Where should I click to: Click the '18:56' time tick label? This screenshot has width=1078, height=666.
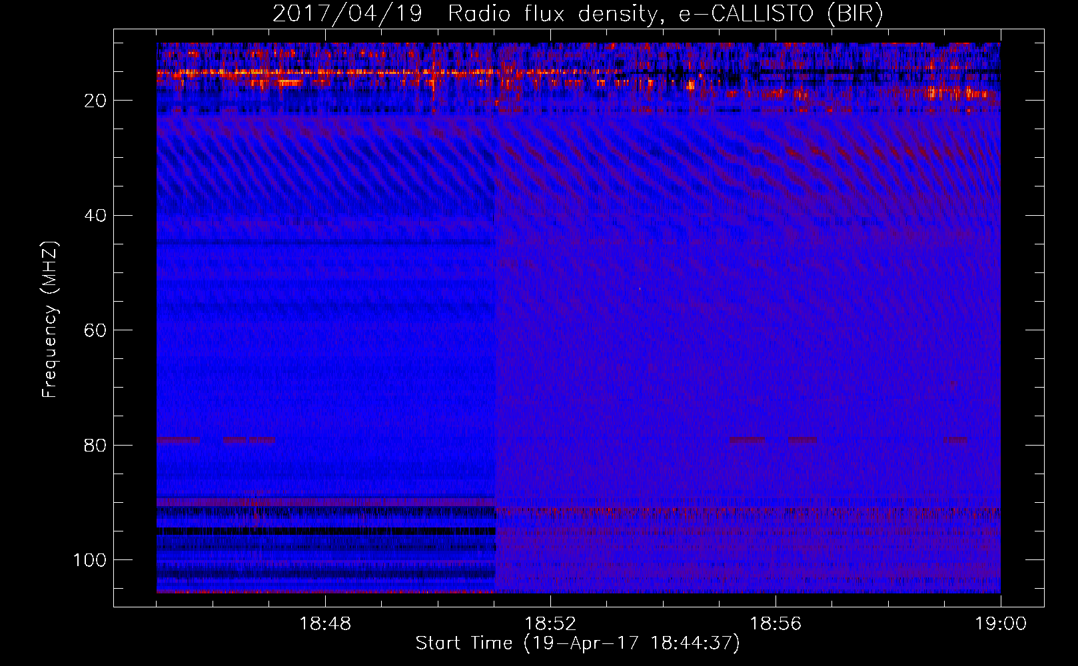[x=776, y=624]
